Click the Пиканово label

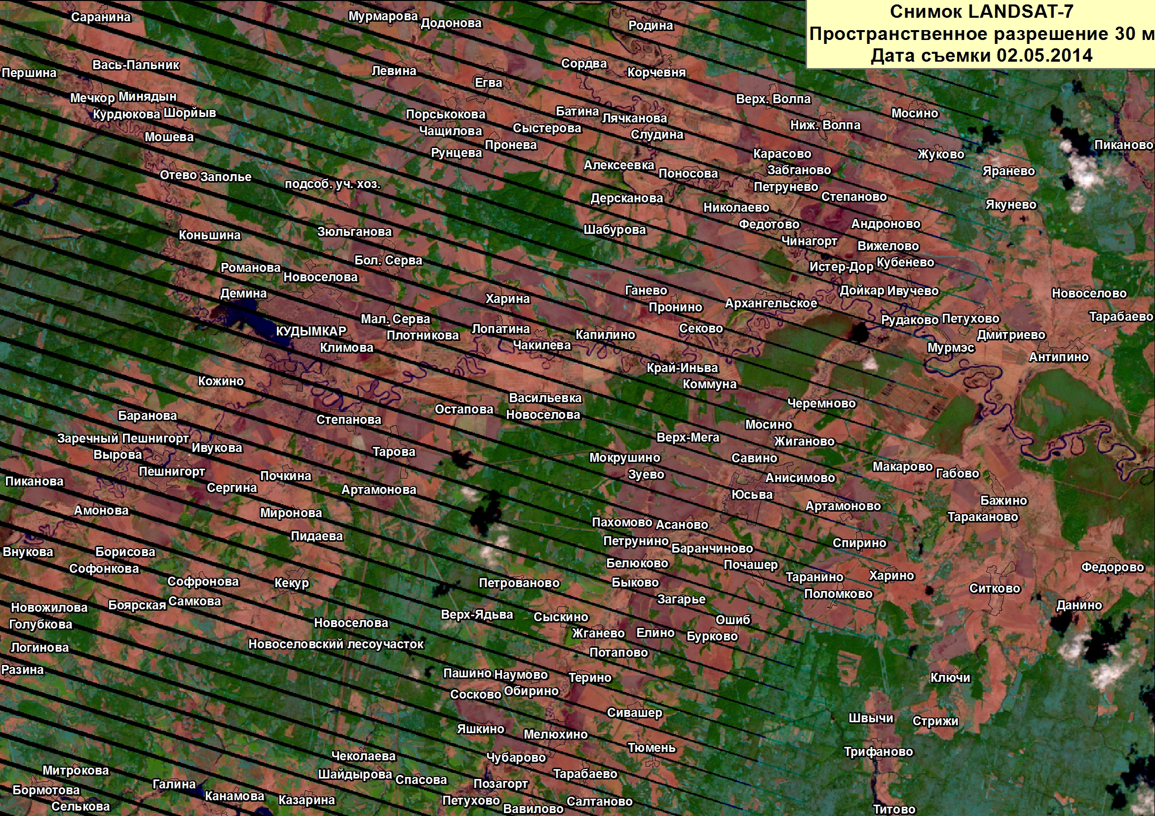click(1123, 145)
